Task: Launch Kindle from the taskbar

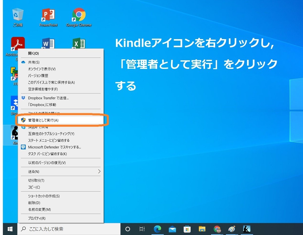Action: [246, 229]
